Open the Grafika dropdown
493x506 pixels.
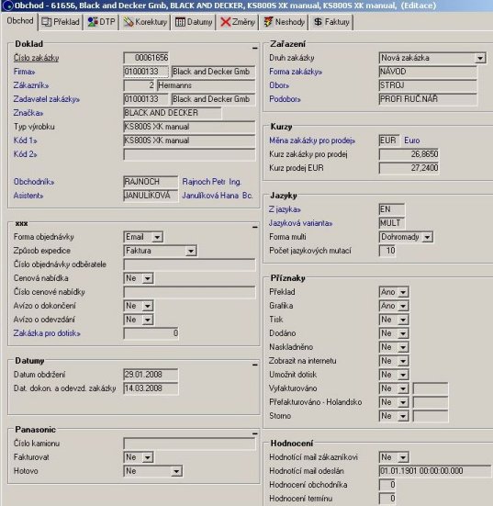[x=403, y=306]
